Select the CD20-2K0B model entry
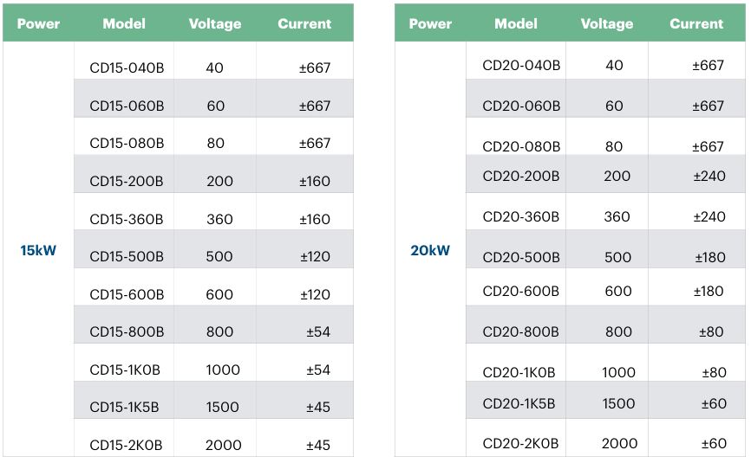 tap(519, 444)
